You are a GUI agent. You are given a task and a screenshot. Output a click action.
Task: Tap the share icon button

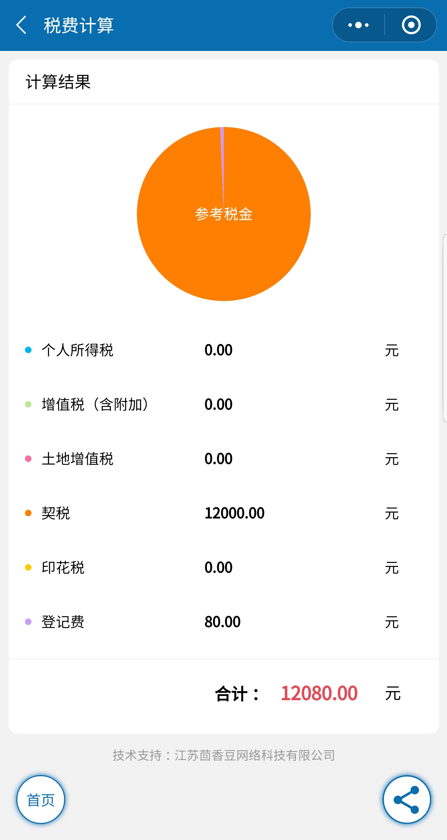pos(407,800)
